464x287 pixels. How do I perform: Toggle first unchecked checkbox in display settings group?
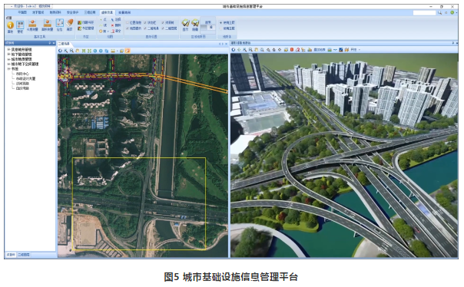coord(128,23)
